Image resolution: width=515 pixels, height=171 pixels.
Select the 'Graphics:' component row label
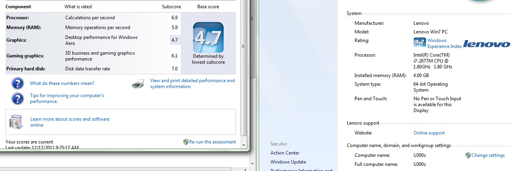coord(17,40)
